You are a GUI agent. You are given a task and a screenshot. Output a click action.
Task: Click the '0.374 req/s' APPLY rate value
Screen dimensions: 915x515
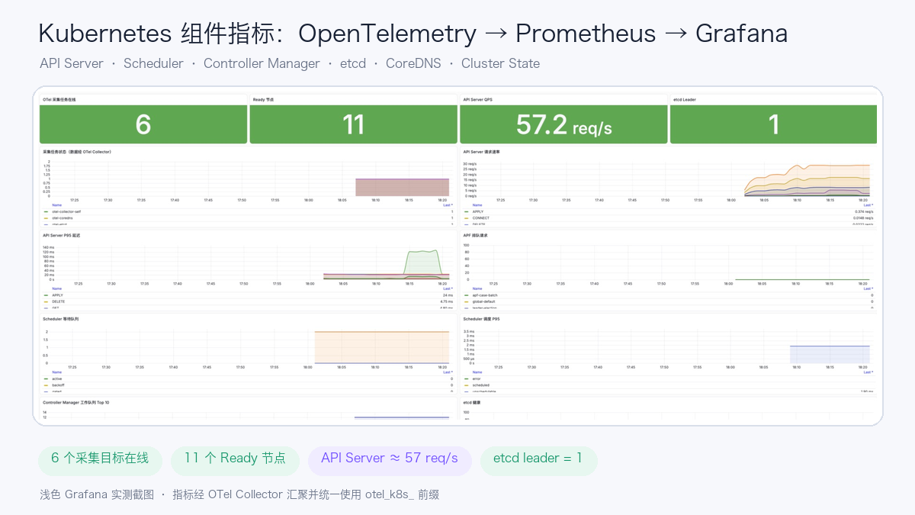[x=864, y=211]
